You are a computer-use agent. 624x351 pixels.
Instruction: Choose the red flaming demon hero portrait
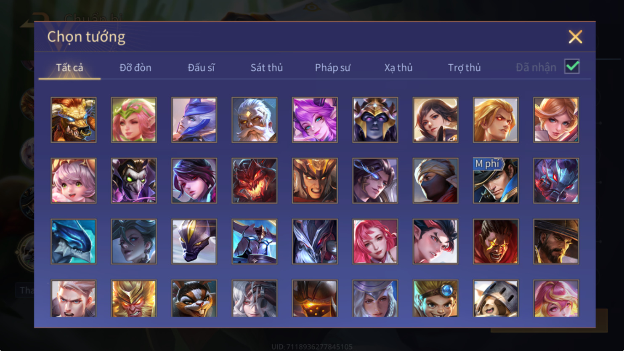click(255, 181)
